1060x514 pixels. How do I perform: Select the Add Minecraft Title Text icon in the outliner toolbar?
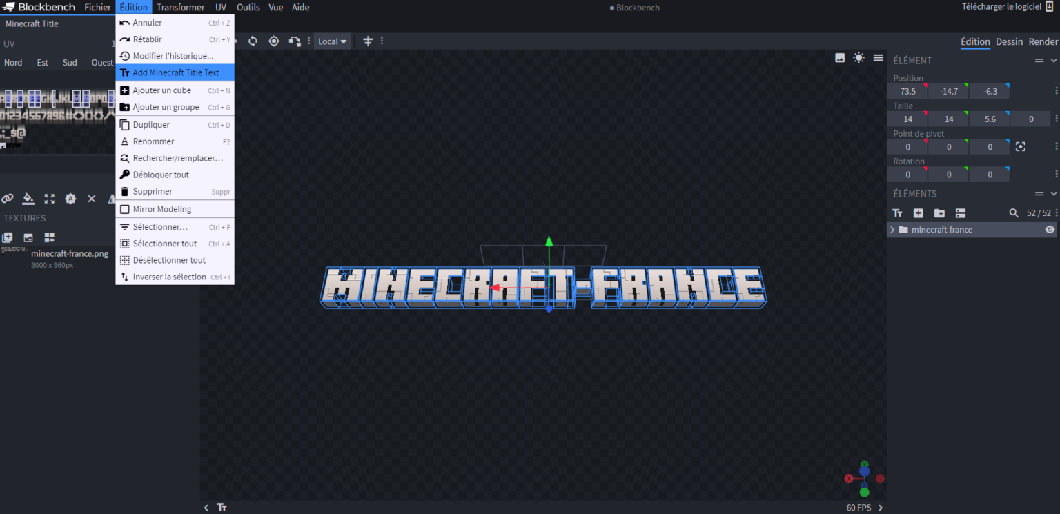click(x=897, y=213)
